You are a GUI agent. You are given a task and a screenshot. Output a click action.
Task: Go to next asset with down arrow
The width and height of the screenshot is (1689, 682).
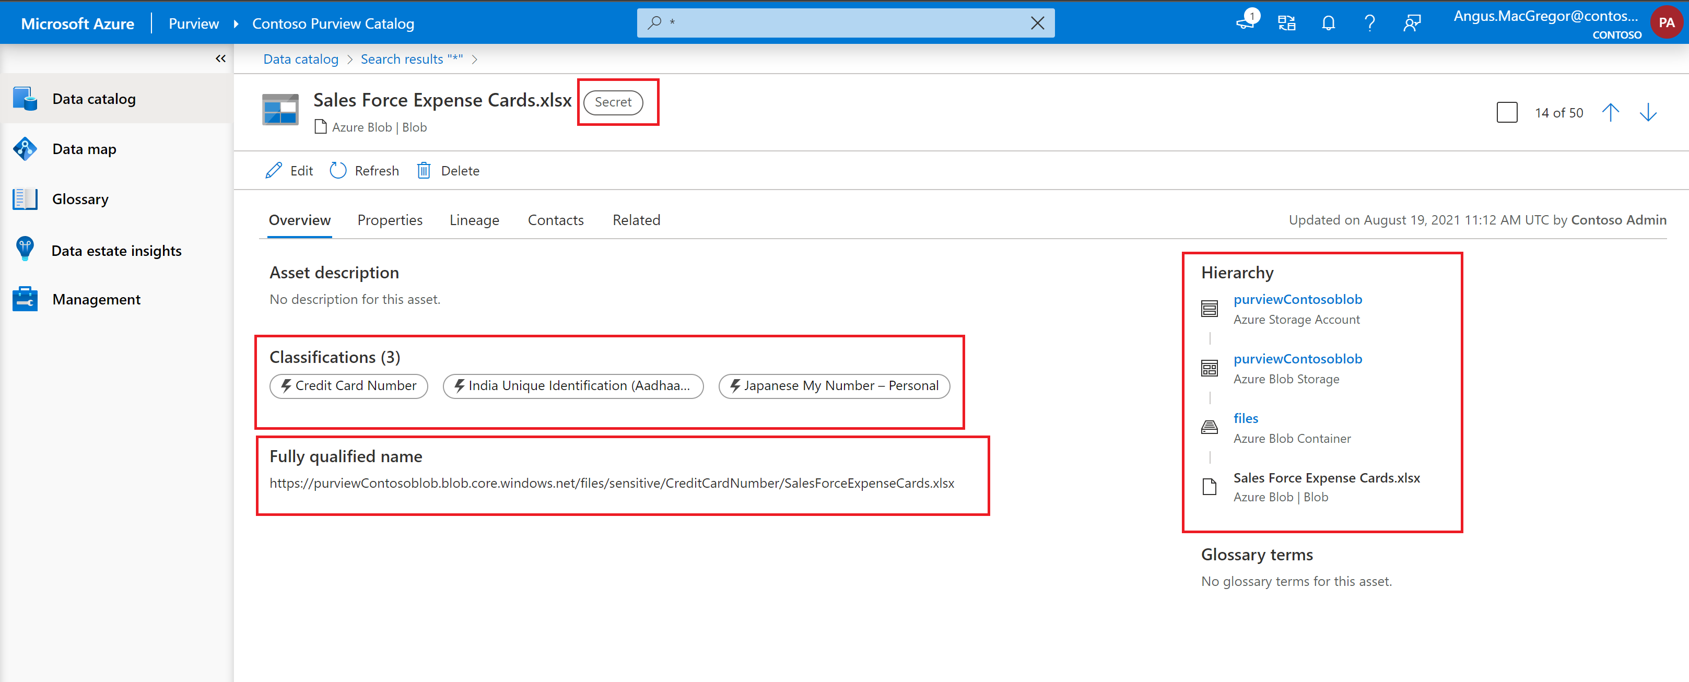(1648, 112)
